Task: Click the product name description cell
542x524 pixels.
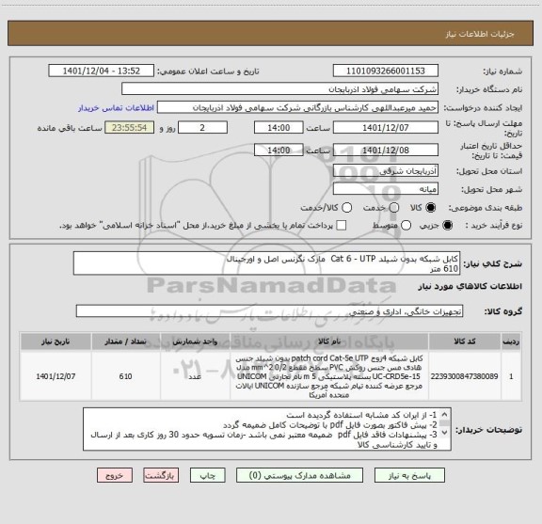Action: click(329, 376)
